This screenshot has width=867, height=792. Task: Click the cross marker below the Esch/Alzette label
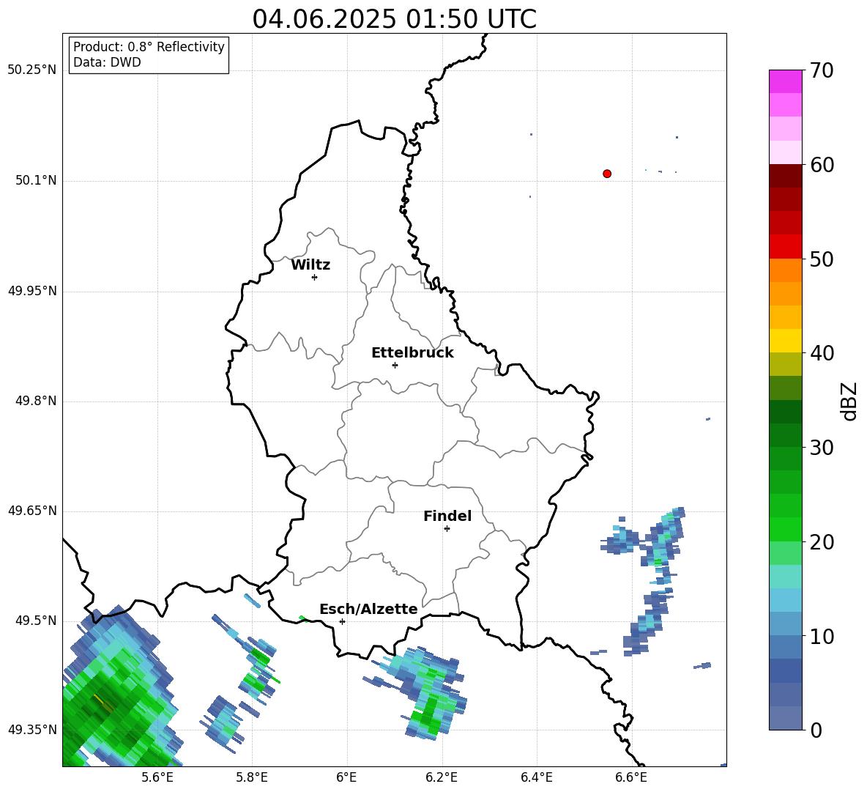[x=342, y=621]
